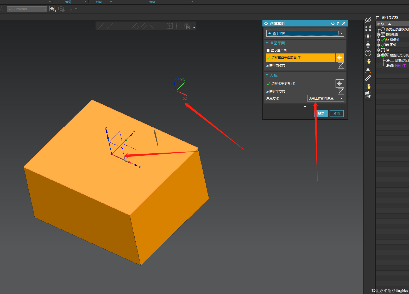Toggle the green check beside 摄像机
Image resolution: width=409 pixels, height=294 pixels.
tap(383, 40)
